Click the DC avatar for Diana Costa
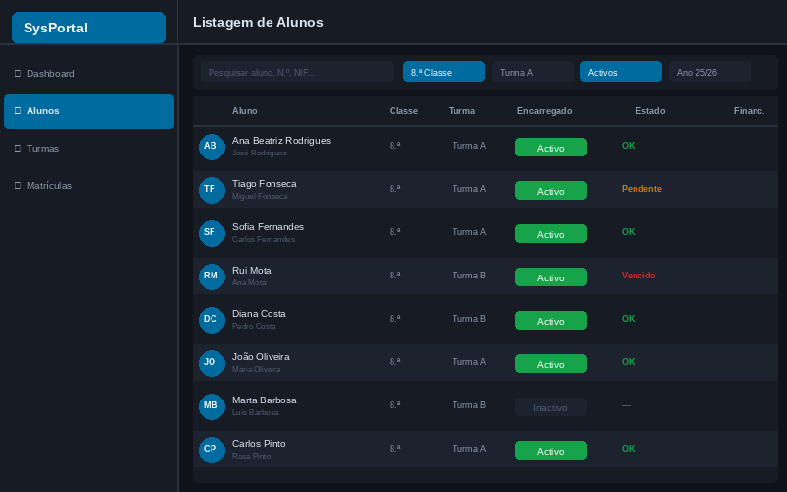Screen dimensions: 787x492 click(212, 320)
